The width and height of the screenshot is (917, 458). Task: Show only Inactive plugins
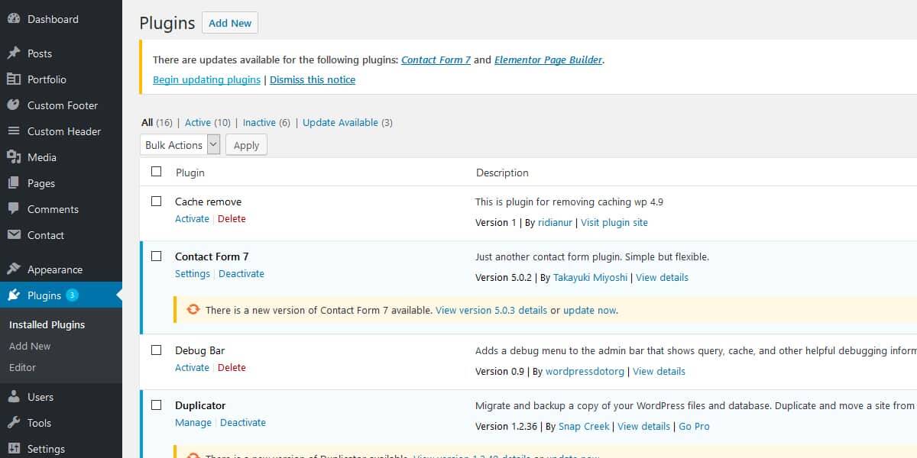[259, 122]
